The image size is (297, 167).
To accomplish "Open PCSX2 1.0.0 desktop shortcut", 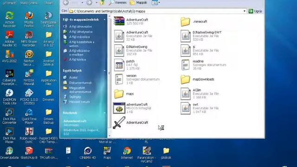I will coord(29,97).
